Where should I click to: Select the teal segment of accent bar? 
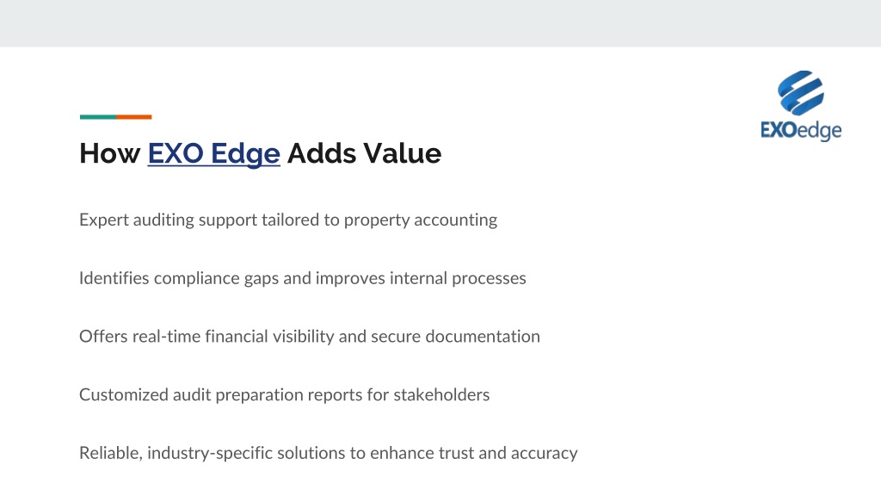[98, 117]
